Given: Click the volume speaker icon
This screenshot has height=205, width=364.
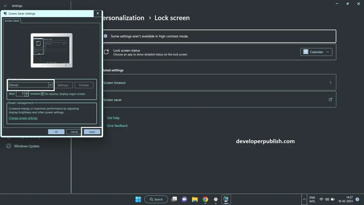Looking at the screenshot, I should pos(327,199).
